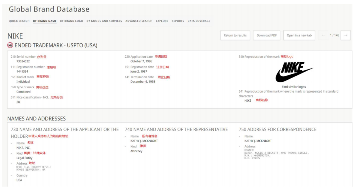Open the record in a new tab
The width and height of the screenshot is (355, 192).
click(299, 35)
